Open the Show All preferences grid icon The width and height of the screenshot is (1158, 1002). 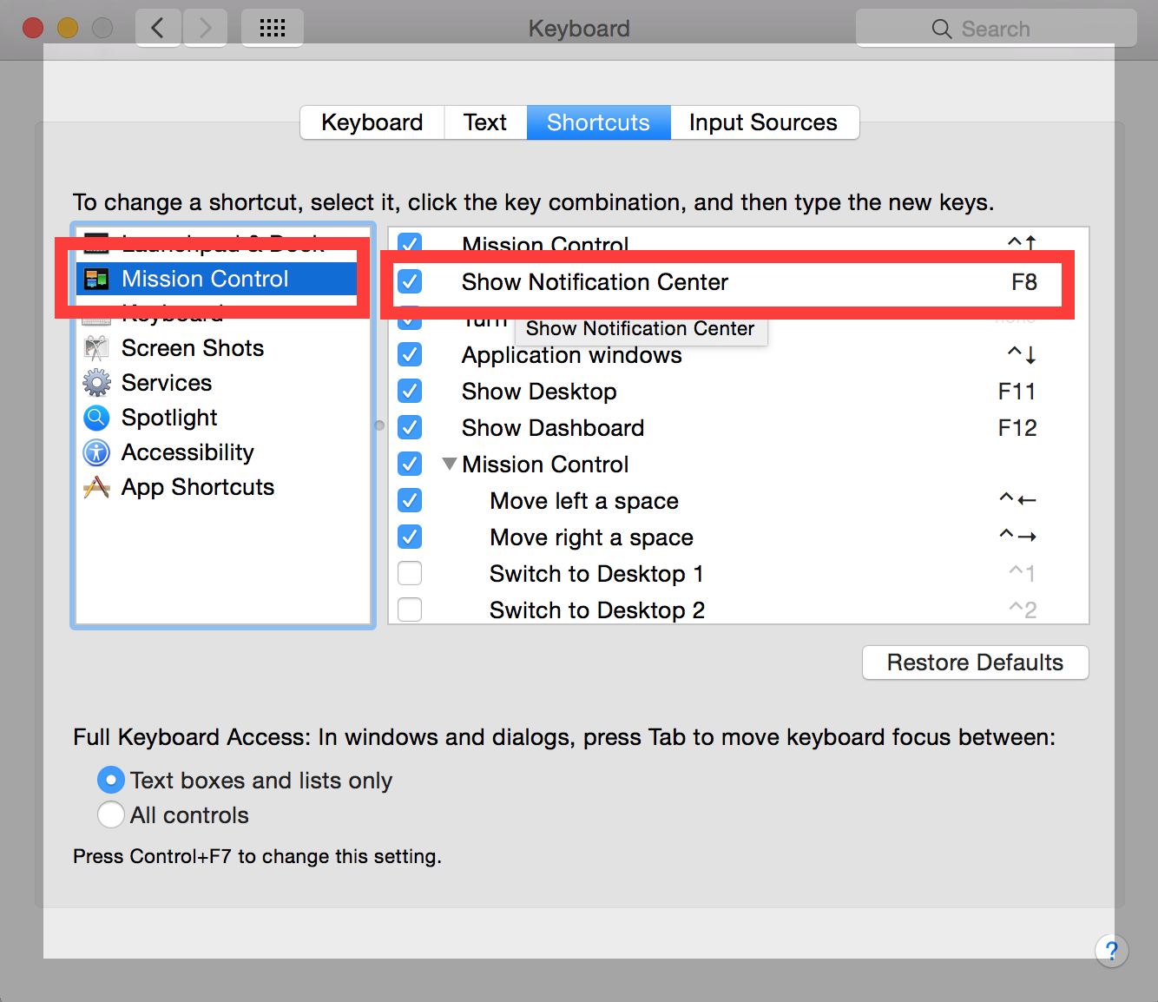point(272,27)
